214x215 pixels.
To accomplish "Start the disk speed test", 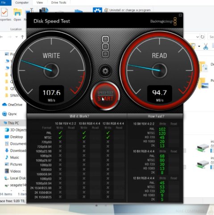I will (105, 96).
